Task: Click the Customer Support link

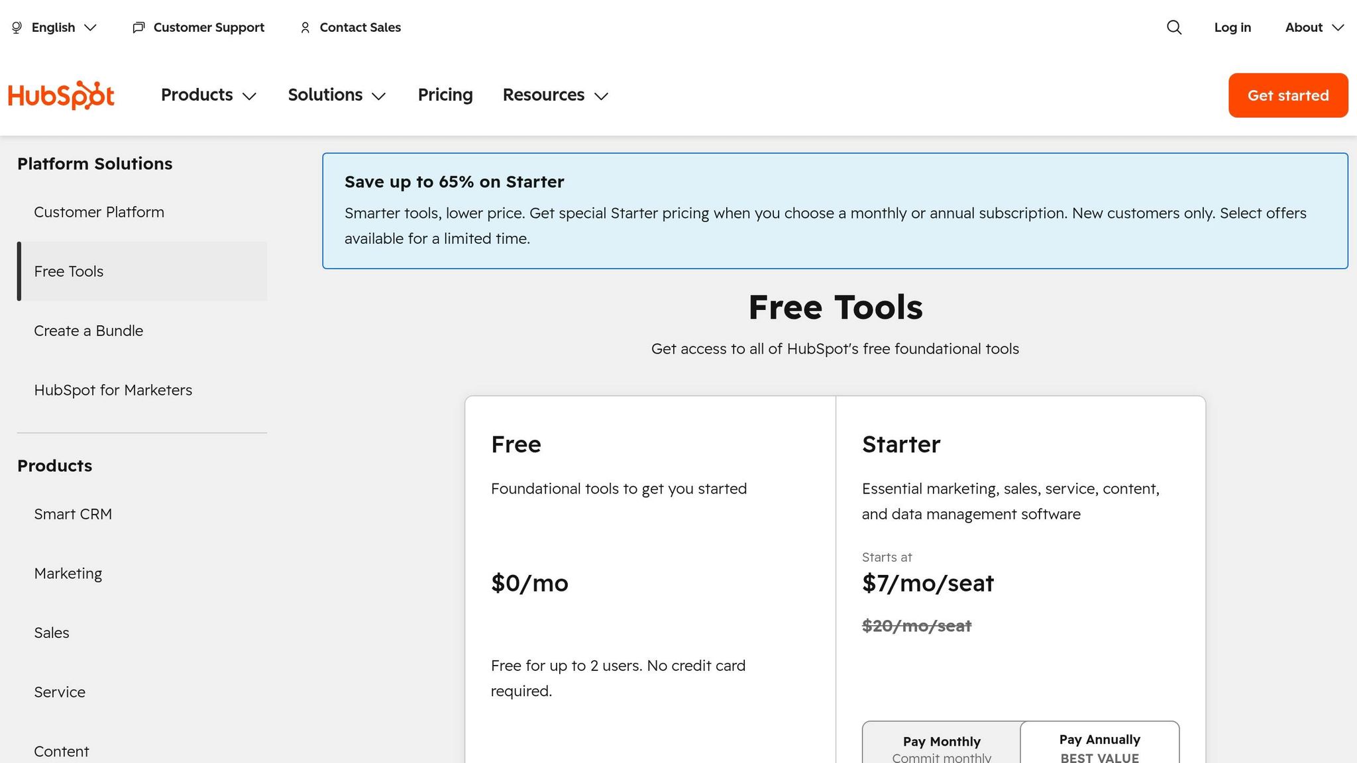Action: [x=209, y=27]
